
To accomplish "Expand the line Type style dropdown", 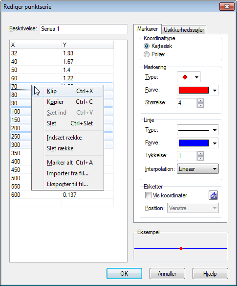I will 198,130.
